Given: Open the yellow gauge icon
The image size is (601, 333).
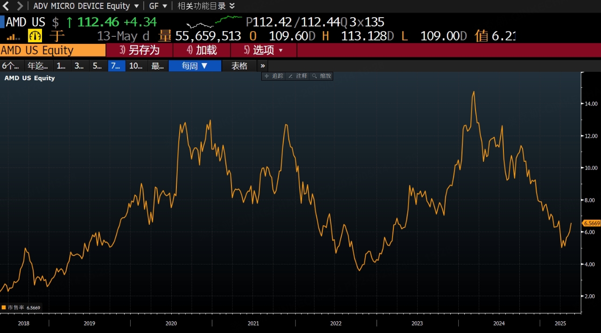Looking at the screenshot, I should click(35, 36).
